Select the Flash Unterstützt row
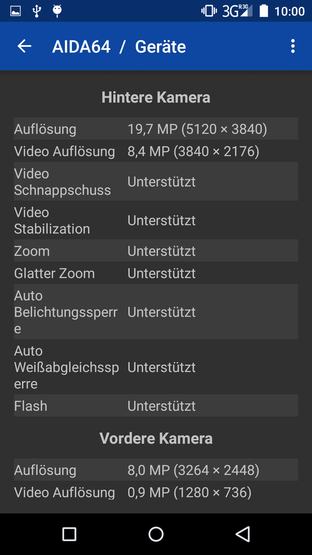The image size is (312, 555). pyautogui.click(x=156, y=405)
